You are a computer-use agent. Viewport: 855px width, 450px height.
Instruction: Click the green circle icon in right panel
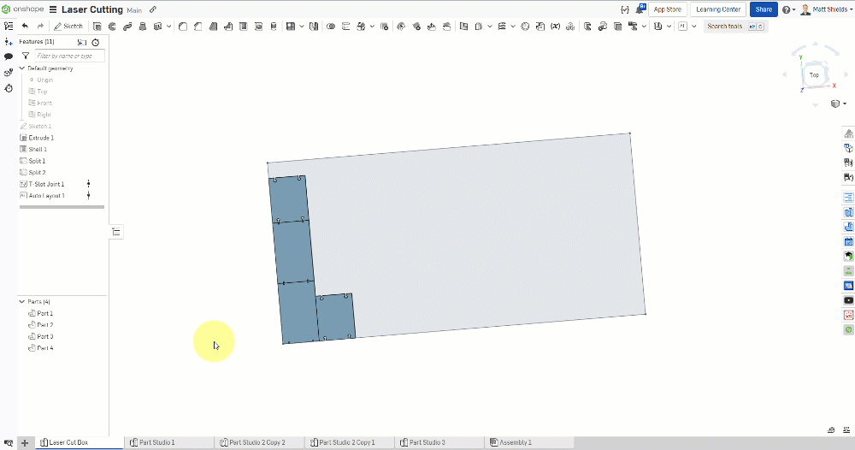click(x=848, y=329)
